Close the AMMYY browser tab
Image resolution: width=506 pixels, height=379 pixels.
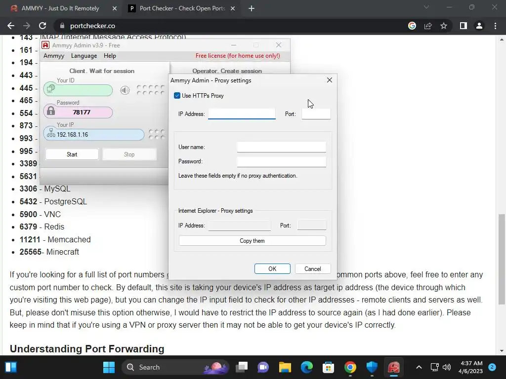click(115, 9)
